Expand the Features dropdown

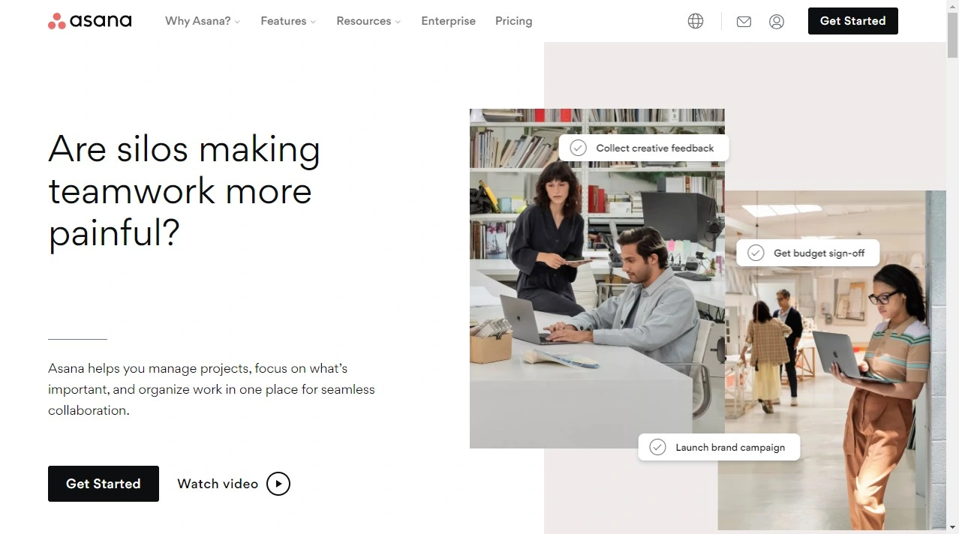[287, 21]
